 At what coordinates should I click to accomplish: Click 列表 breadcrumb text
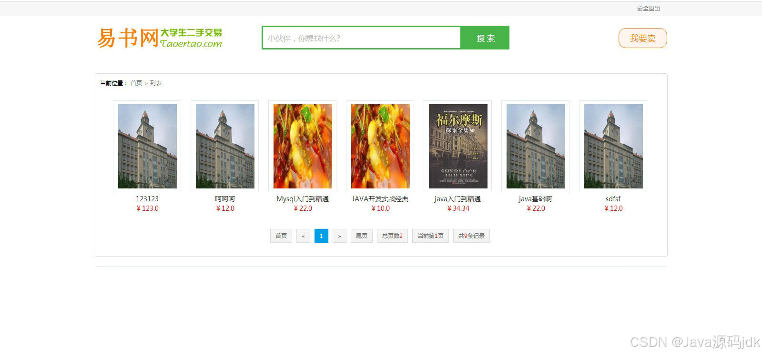(x=156, y=83)
